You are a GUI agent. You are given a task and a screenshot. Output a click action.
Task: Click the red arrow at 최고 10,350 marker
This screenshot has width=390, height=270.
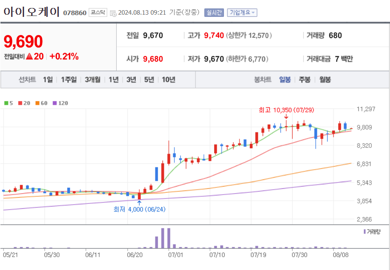tap(285, 117)
